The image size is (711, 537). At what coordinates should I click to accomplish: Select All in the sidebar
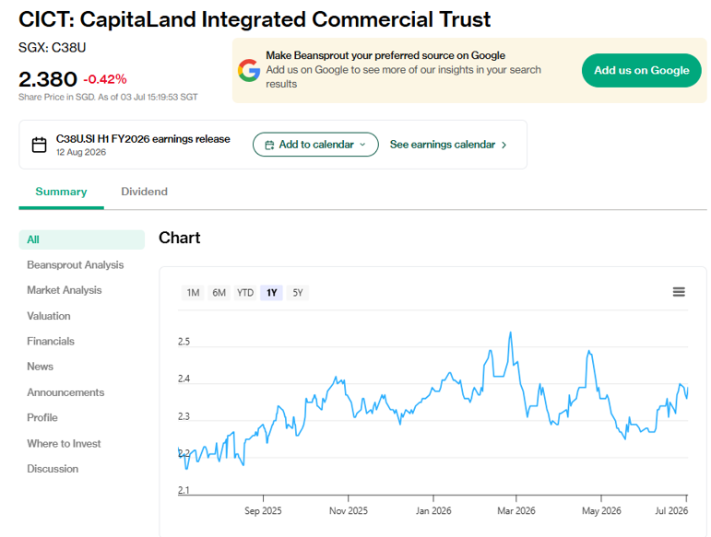82,239
